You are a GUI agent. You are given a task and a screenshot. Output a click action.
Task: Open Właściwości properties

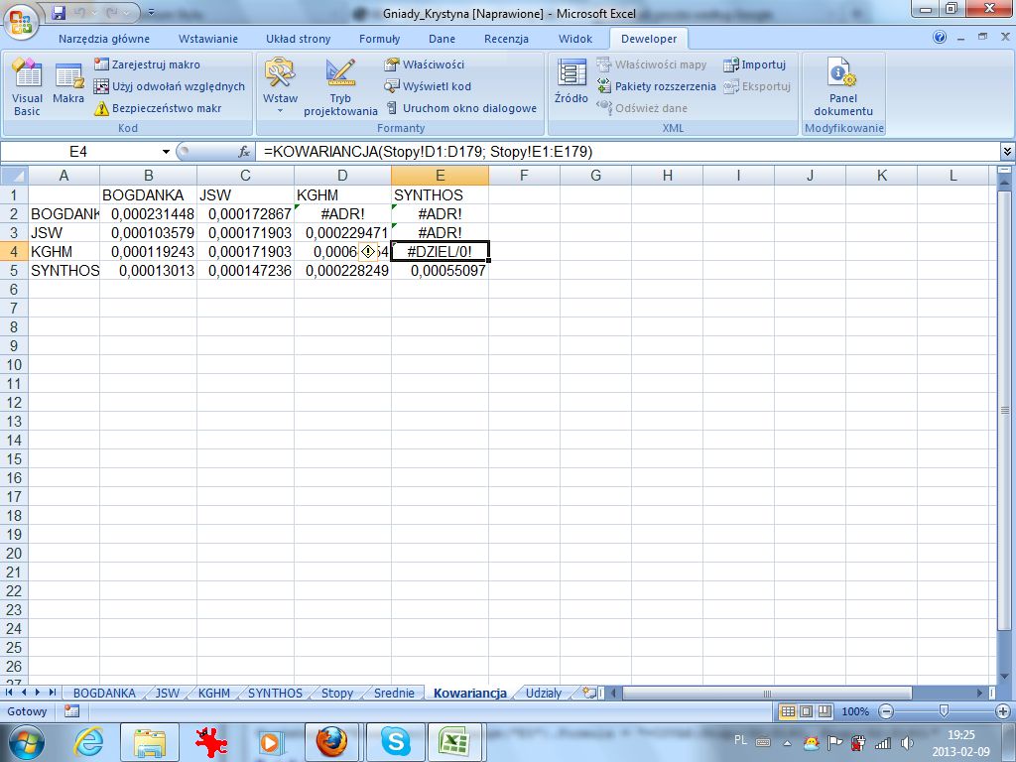pyautogui.click(x=425, y=64)
